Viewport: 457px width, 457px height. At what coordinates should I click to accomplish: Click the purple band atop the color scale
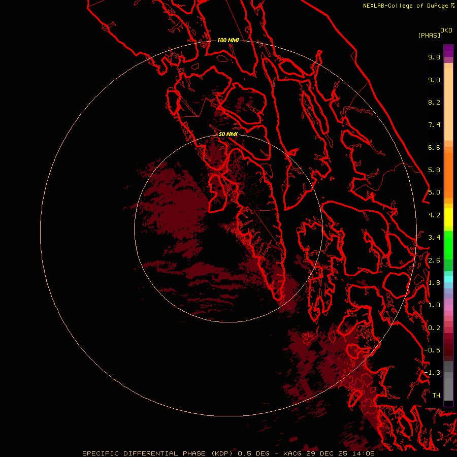pyautogui.click(x=448, y=51)
